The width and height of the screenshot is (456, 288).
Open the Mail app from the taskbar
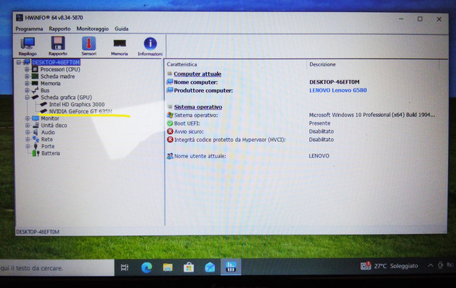tap(209, 267)
